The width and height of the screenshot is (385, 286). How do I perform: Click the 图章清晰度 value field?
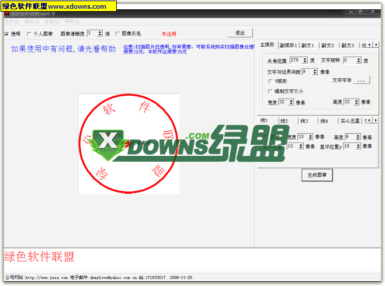92,33
